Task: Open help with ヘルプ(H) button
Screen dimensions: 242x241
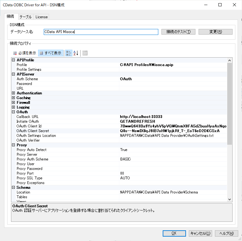Action: (x=226, y=233)
